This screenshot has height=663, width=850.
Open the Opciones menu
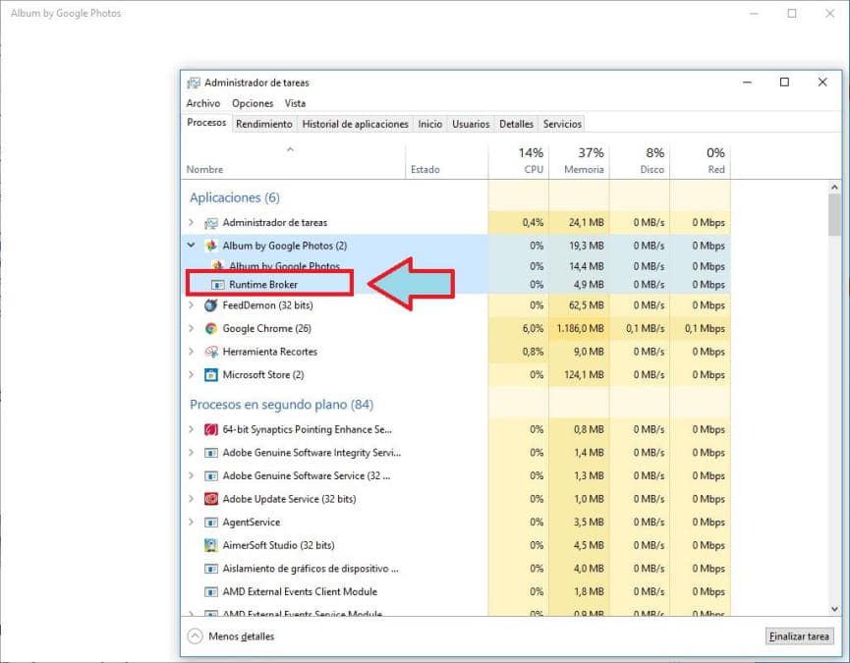(x=253, y=103)
